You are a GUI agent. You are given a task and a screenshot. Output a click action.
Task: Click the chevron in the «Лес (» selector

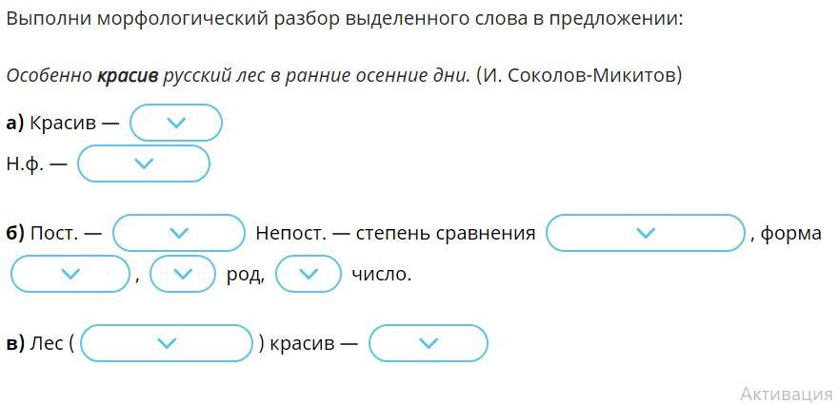click(x=167, y=343)
